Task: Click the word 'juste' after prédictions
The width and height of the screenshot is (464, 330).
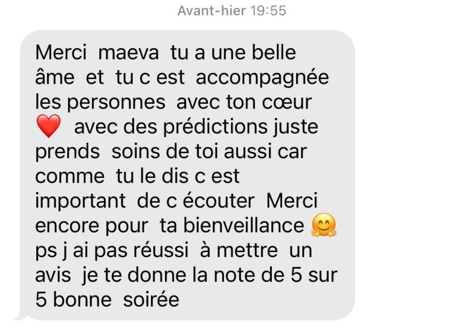Action: (295, 128)
